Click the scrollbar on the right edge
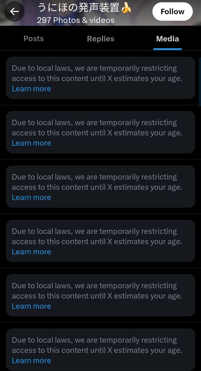Image resolution: width=201 pixels, height=371 pixels. coord(200,82)
